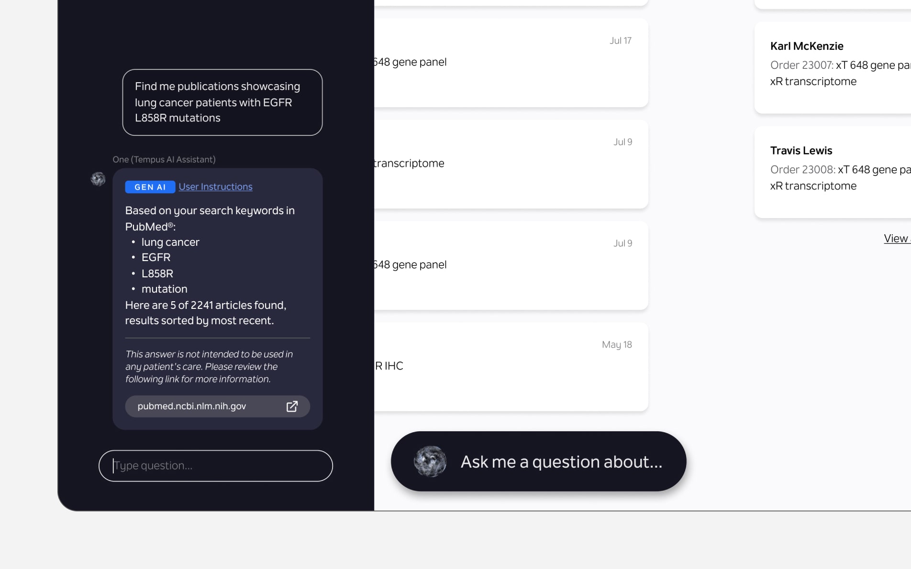Open the Karl McKenzie order card

point(833,67)
